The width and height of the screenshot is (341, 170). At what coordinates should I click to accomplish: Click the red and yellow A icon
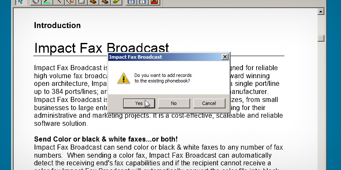pos(154,2)
